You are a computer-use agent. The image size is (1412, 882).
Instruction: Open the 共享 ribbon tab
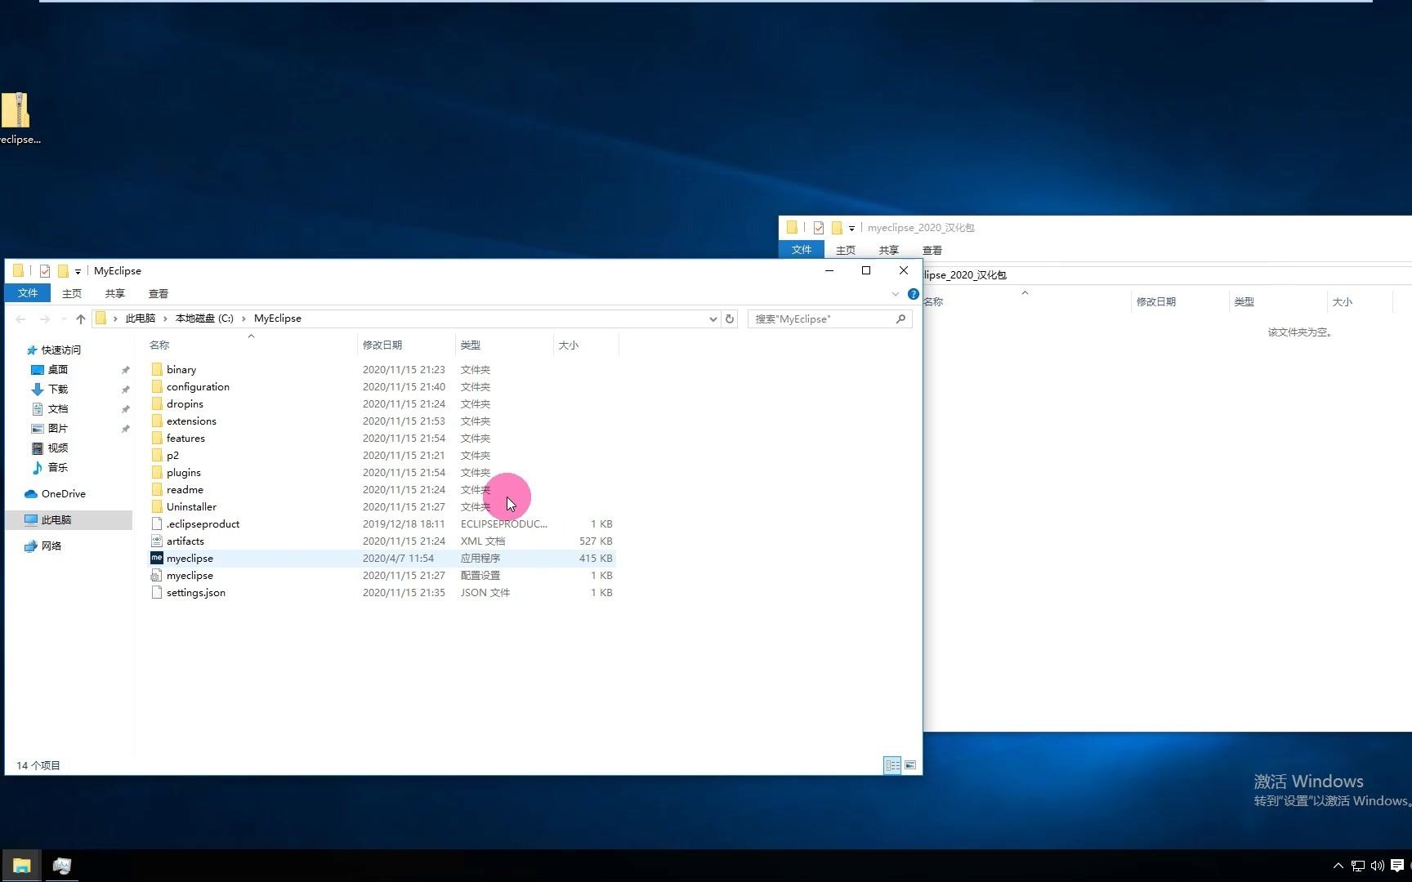tap(115, 293)
